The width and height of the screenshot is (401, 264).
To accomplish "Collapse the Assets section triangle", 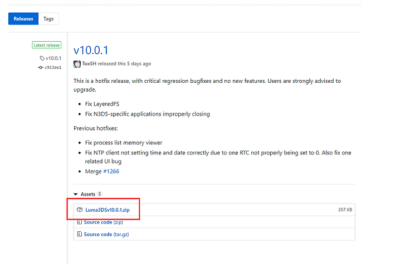I will click(75, 195).
